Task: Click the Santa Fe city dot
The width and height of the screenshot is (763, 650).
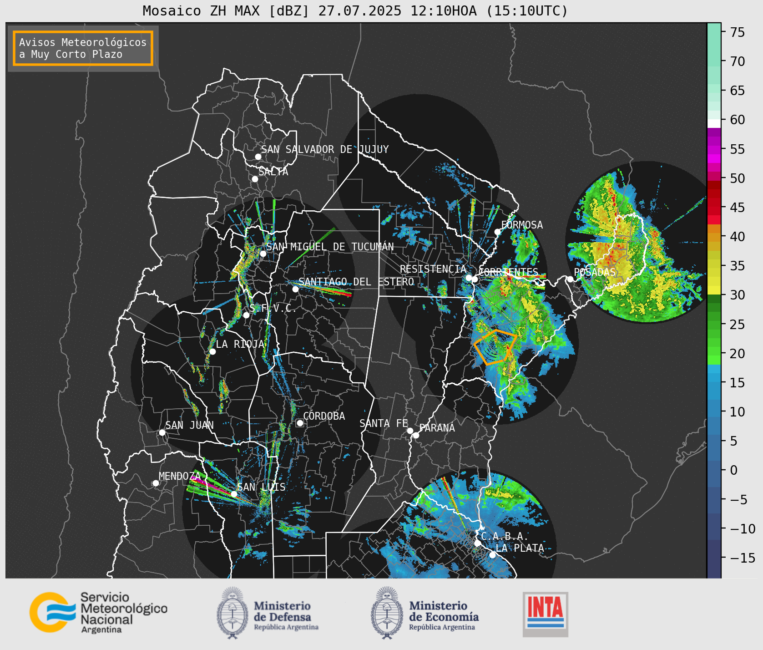Action: (410, 431)
